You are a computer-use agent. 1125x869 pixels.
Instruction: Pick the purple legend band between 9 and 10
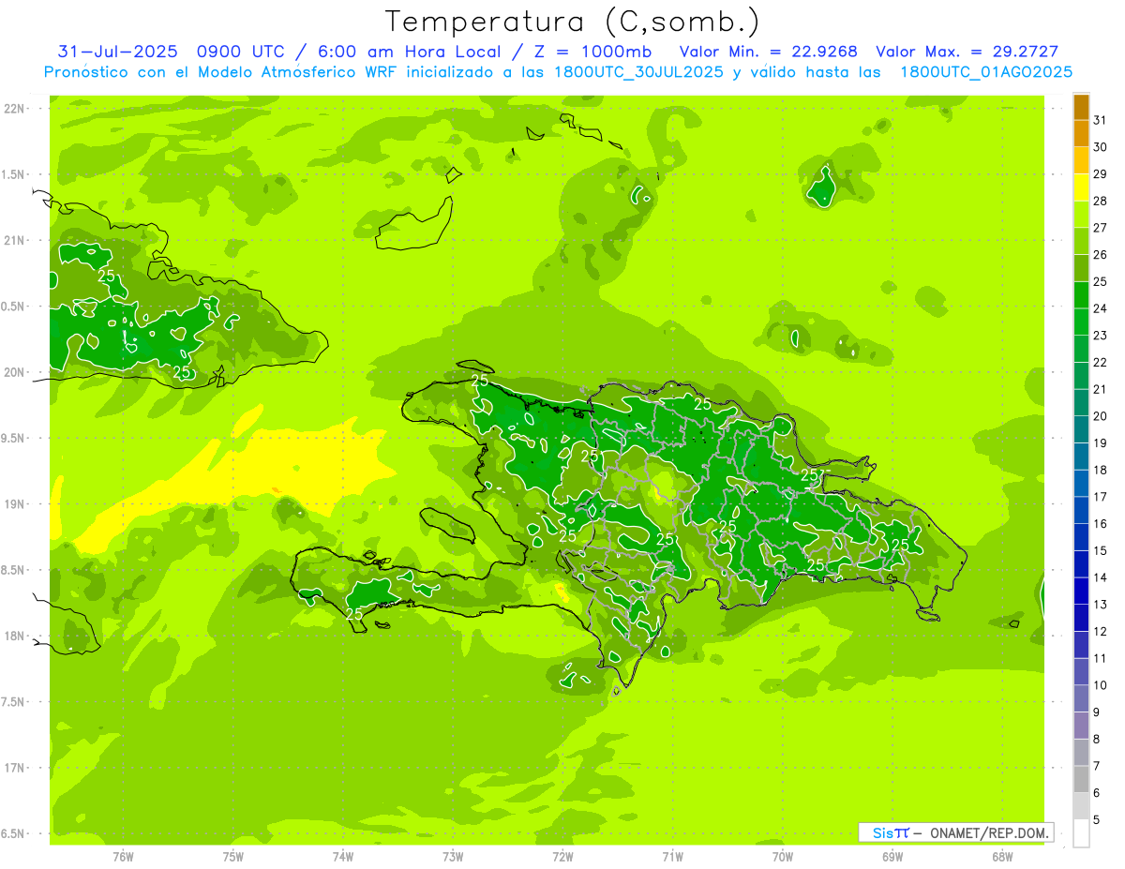point(1081,699)
